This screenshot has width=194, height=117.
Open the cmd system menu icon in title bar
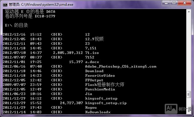click(5, 4)
